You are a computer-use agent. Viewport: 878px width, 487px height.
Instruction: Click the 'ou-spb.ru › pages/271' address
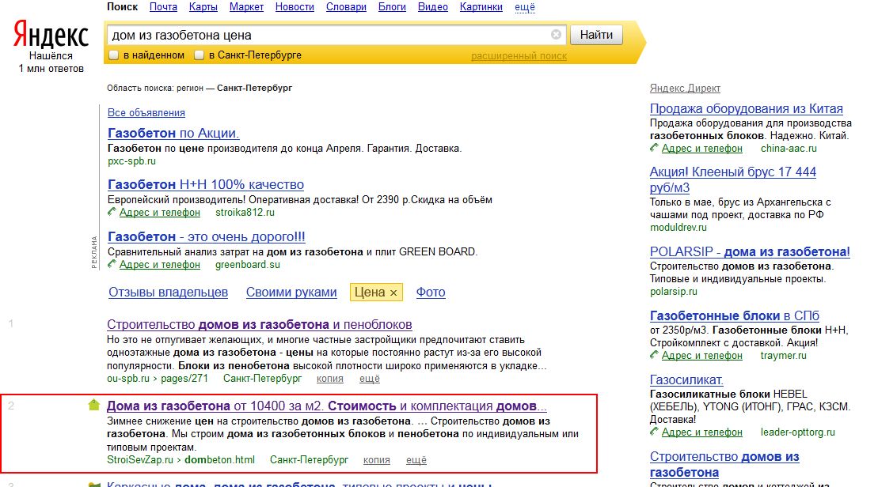(158, 379)
